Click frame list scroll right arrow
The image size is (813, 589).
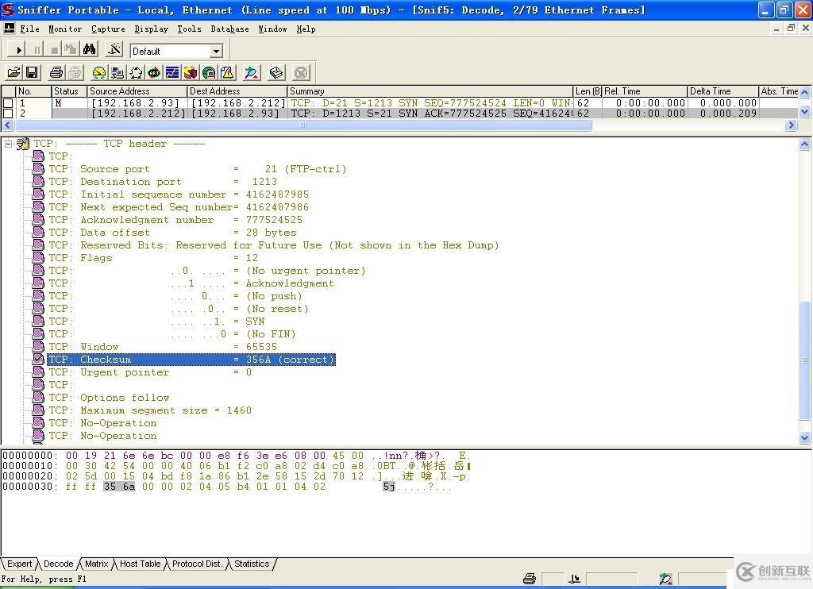point(792,125)
